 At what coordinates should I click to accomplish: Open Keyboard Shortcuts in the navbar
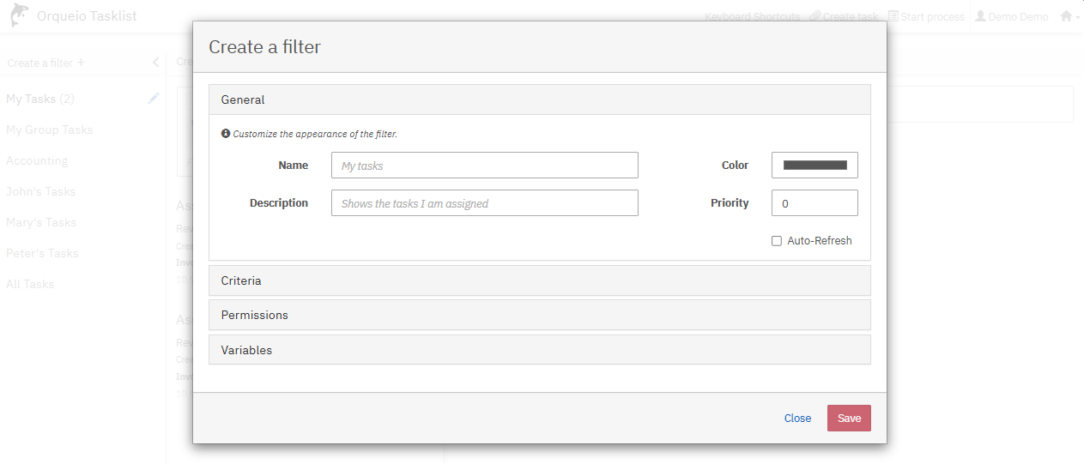coord(752,16)
